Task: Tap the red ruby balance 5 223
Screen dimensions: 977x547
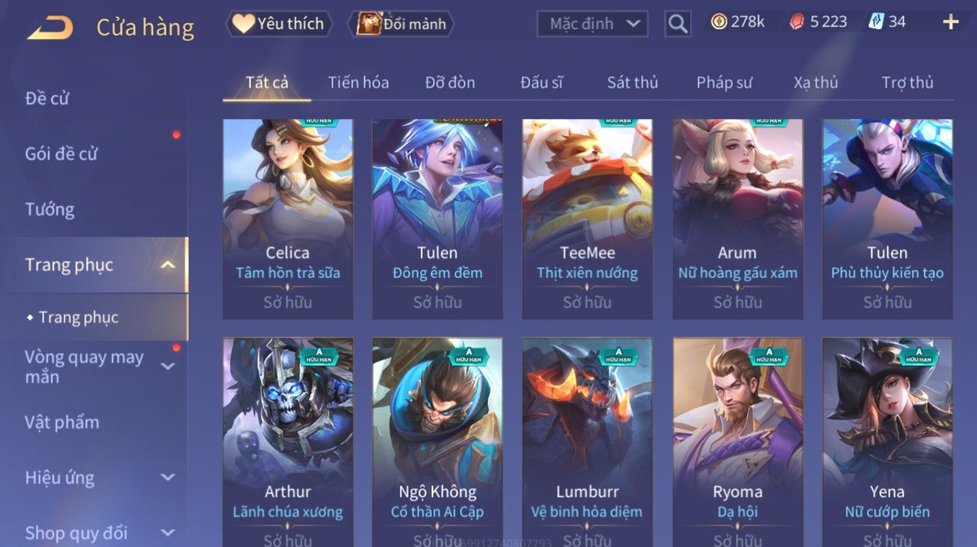Action: pyautogui.click(x=818, y=22)
